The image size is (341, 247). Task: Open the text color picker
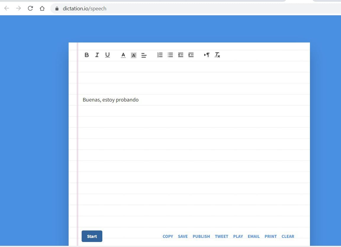coord(123,55)
